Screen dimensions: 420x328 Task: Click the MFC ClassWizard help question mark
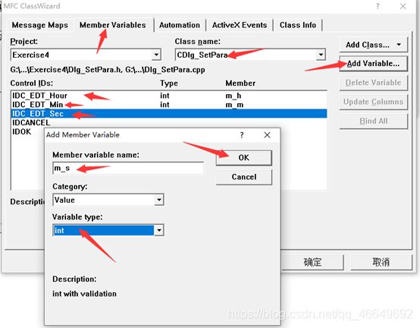(378, 6)
